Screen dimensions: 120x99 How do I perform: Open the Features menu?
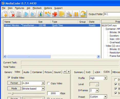tap(19, 8)
